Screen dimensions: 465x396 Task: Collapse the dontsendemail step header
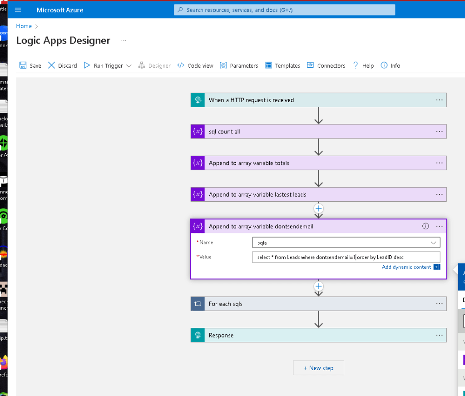318,226
